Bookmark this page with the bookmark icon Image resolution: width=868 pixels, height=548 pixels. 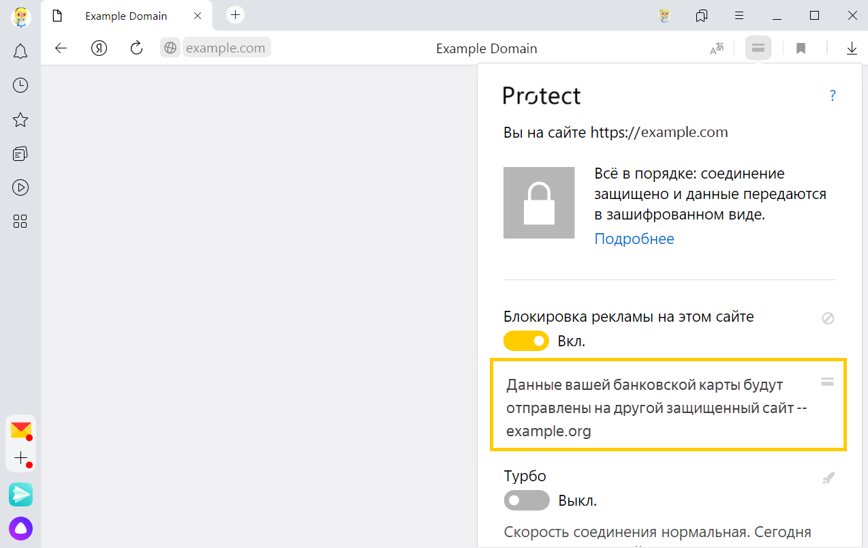[x=801, y=48]
